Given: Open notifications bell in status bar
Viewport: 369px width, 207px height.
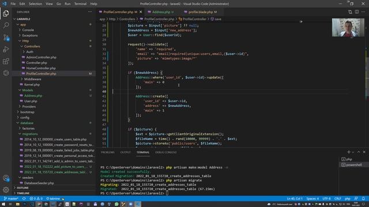Looking at the screenshot, I should [363, 198].
